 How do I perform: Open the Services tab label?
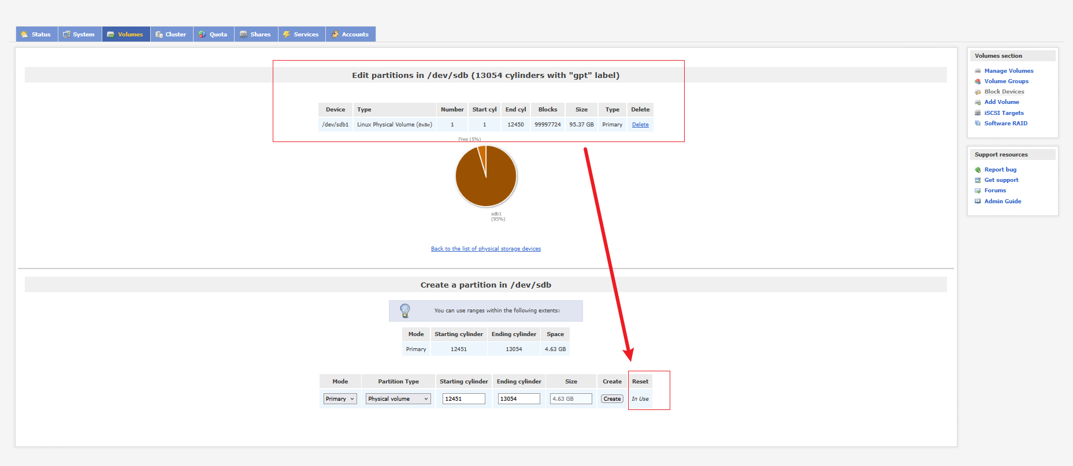click(306, 35)
